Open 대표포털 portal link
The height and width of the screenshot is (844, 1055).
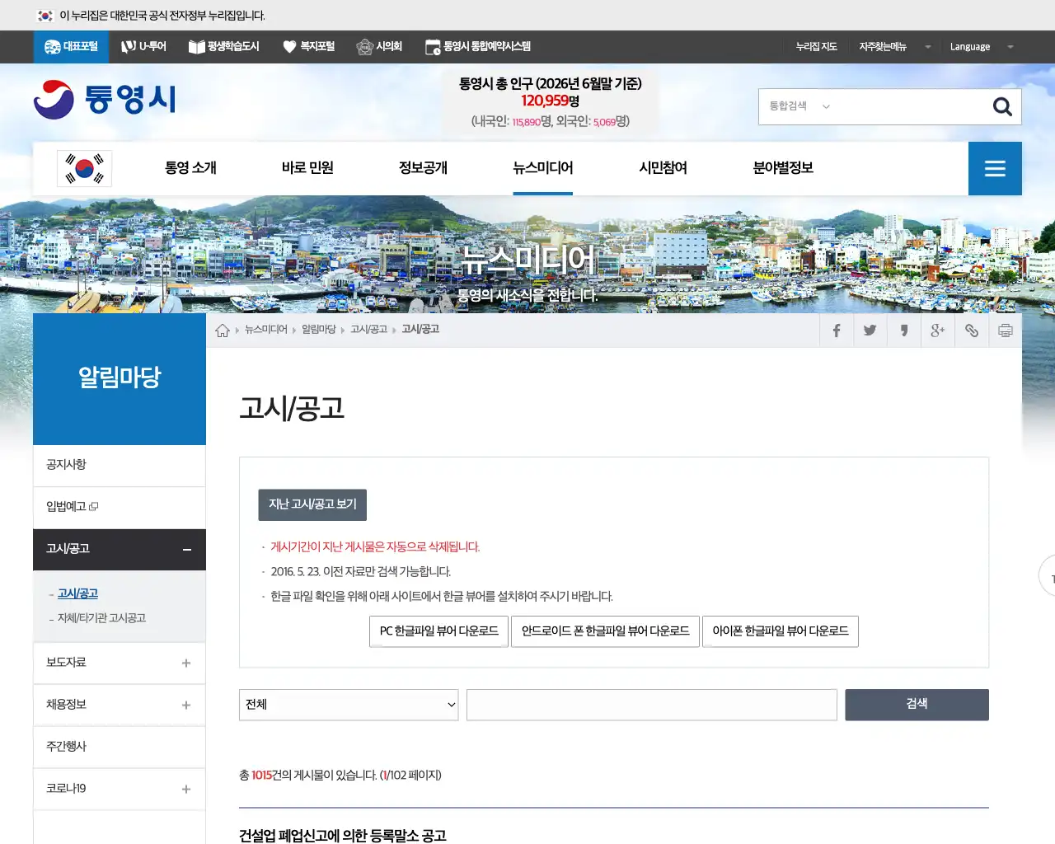click(x=71, y=47)
